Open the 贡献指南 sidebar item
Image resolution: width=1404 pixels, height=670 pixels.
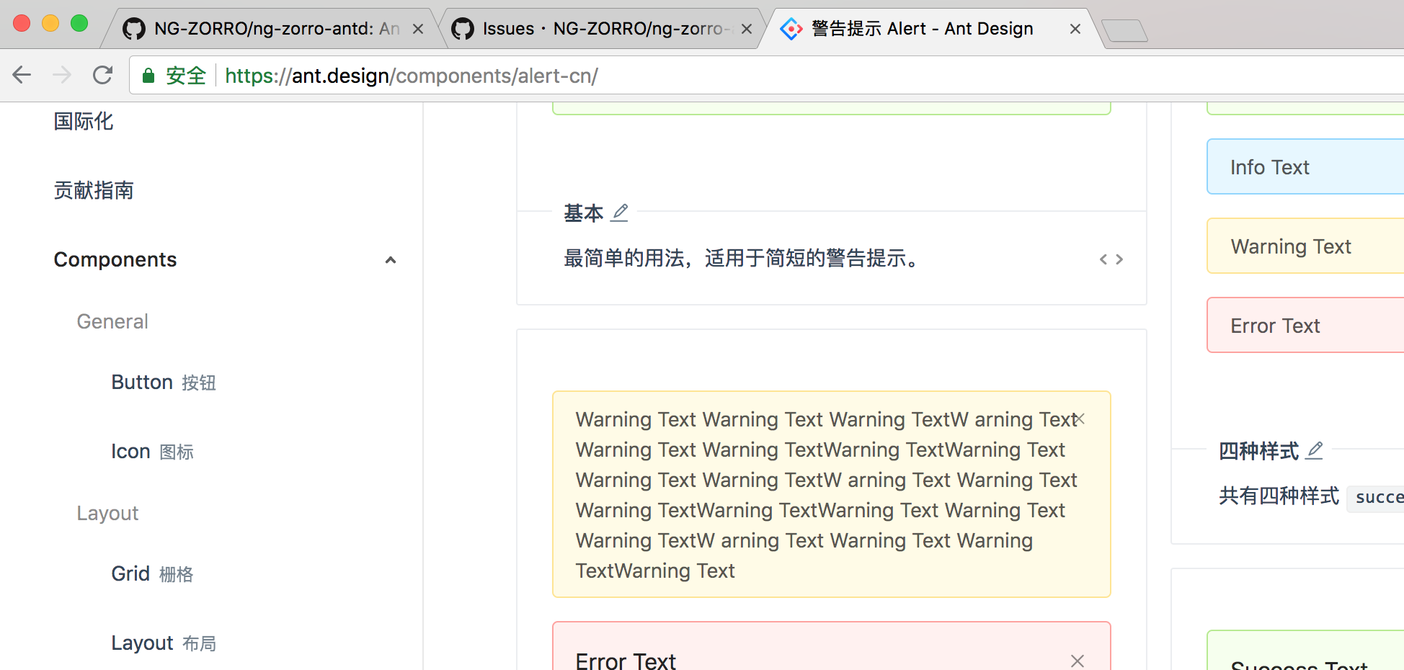[94, 190]
